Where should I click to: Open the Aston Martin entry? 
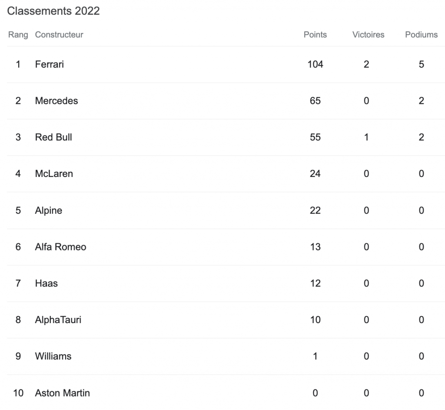coord(62,393)
